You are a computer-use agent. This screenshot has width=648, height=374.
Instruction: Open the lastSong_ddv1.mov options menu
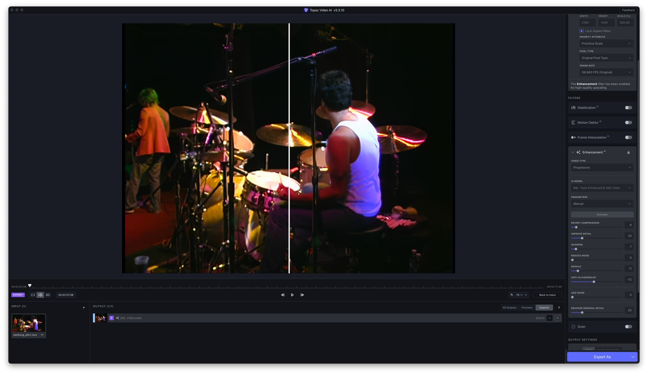(42, 335)
